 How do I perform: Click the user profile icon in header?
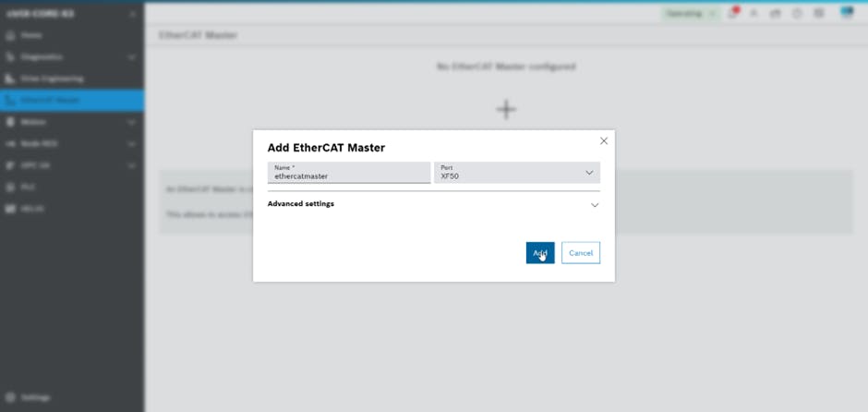[753, 14]
